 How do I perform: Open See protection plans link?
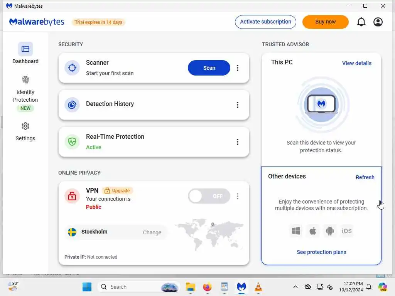coord(321,252)
